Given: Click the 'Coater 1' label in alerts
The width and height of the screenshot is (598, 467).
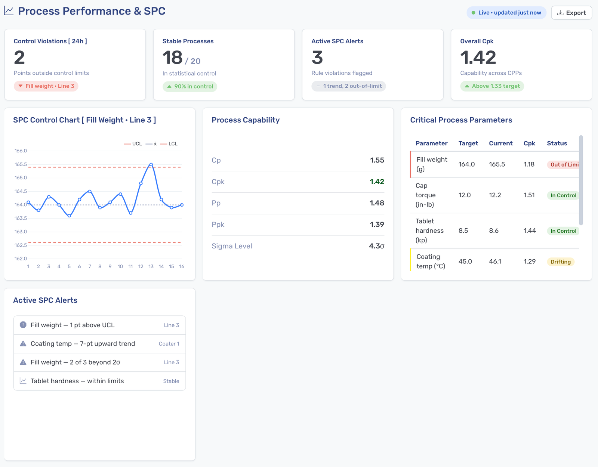Looking at the screenshot, I should [169, 344].
